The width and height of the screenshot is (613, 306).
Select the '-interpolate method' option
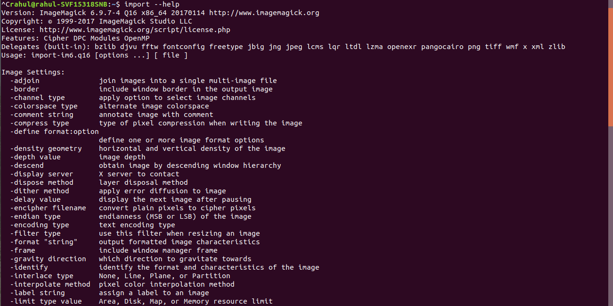click(x=50, y=284)
